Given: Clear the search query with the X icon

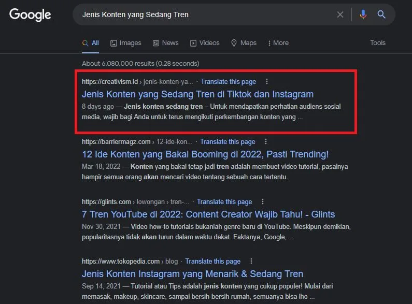Looking at the screenshot, I should pyautogui.click(x=340, y=15).
